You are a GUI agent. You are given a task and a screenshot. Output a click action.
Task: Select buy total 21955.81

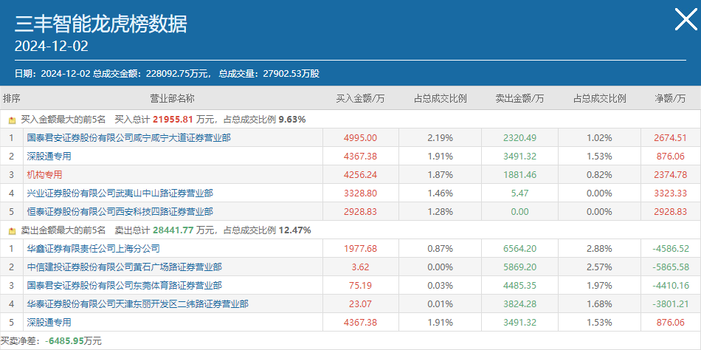pos(172,120)
